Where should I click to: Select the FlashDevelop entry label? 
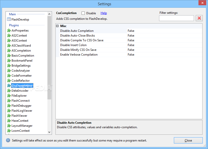point(20,20)
